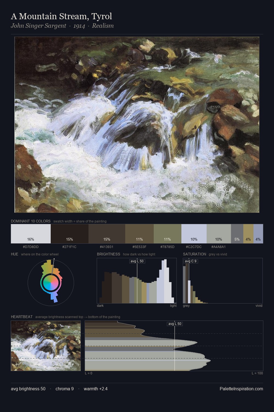Click artist name 'John Singer Sargent'
The width and height of the screenshot is (274, 412).
coord(38,26)
